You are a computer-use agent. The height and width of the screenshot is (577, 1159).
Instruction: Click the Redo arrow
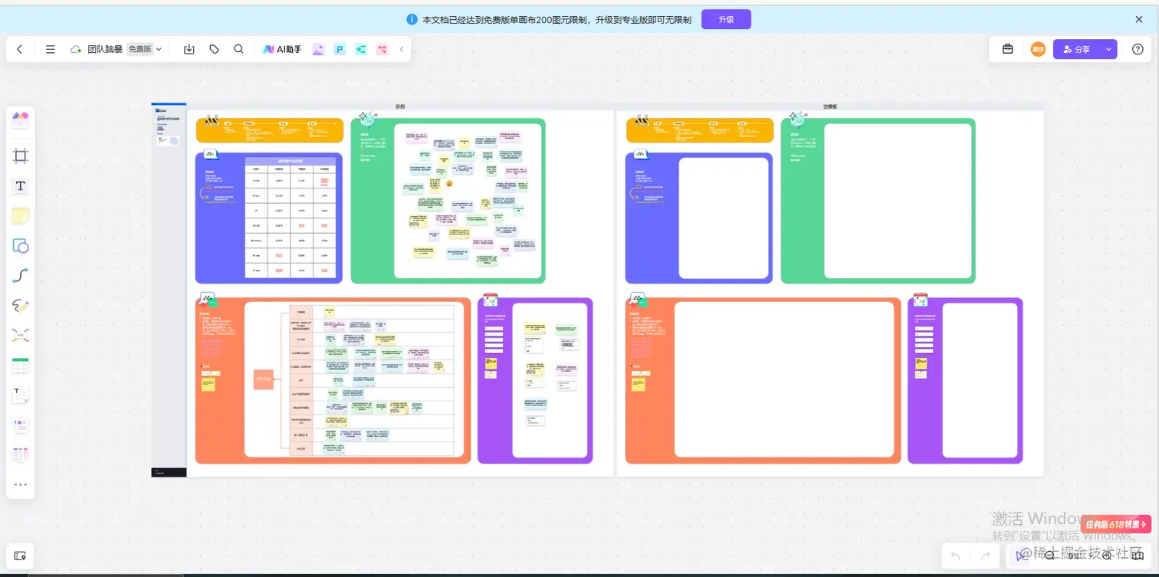pyautogui.click(x=986, y=556)
